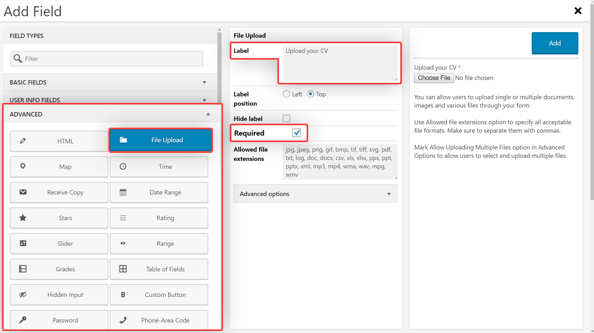Screen dimensions: 594x333
Task: Click the magnifier icon in Filter box
Action: coord(18,58)
